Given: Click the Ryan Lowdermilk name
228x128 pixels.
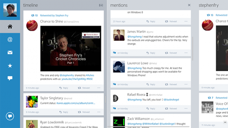Looking at the screenshot, I should pos(52,122).
